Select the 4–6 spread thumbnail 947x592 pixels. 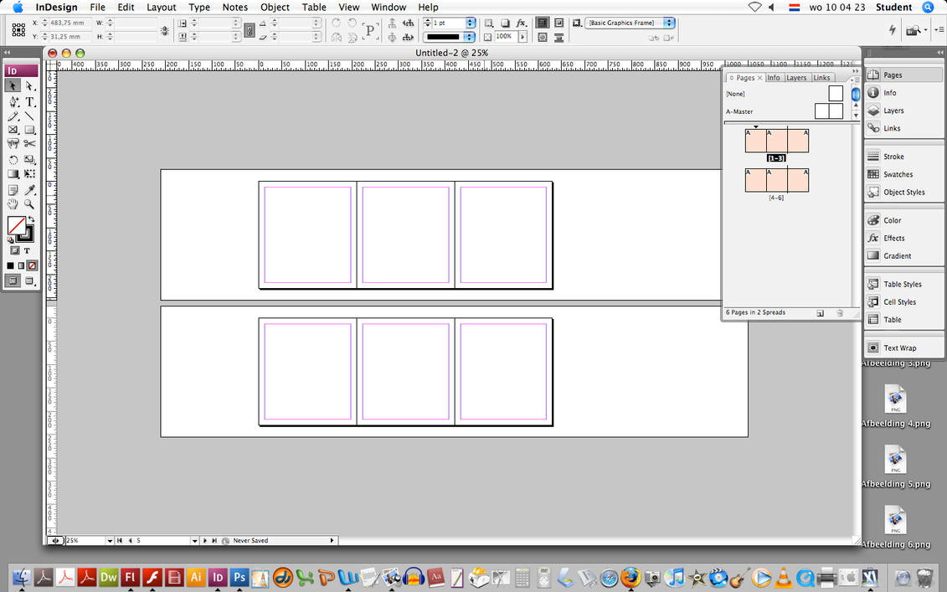tap(776, 180)
